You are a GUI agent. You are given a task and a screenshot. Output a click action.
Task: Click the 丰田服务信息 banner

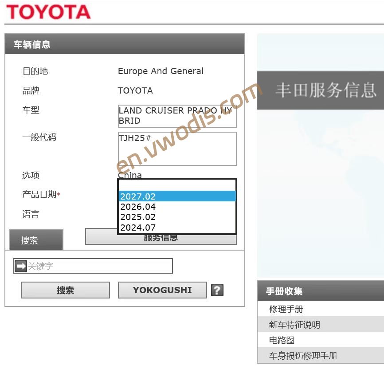(x=320, y=90)
